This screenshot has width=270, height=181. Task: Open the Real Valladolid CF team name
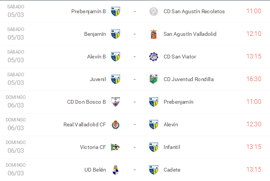click(84, 124)
